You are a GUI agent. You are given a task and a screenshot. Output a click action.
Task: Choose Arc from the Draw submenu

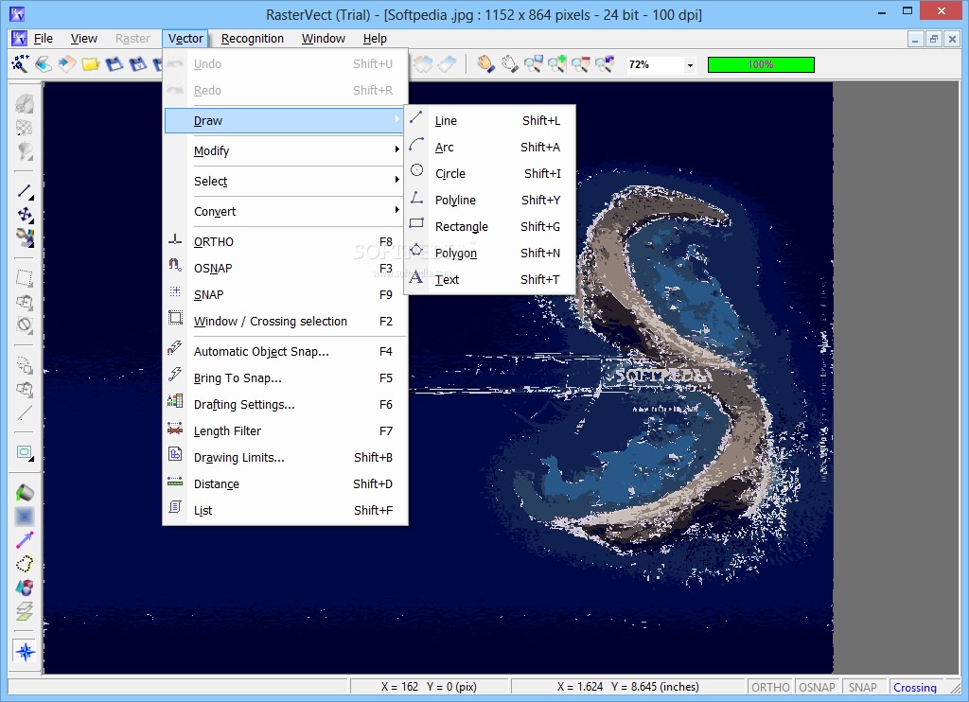tap(490, 147)
